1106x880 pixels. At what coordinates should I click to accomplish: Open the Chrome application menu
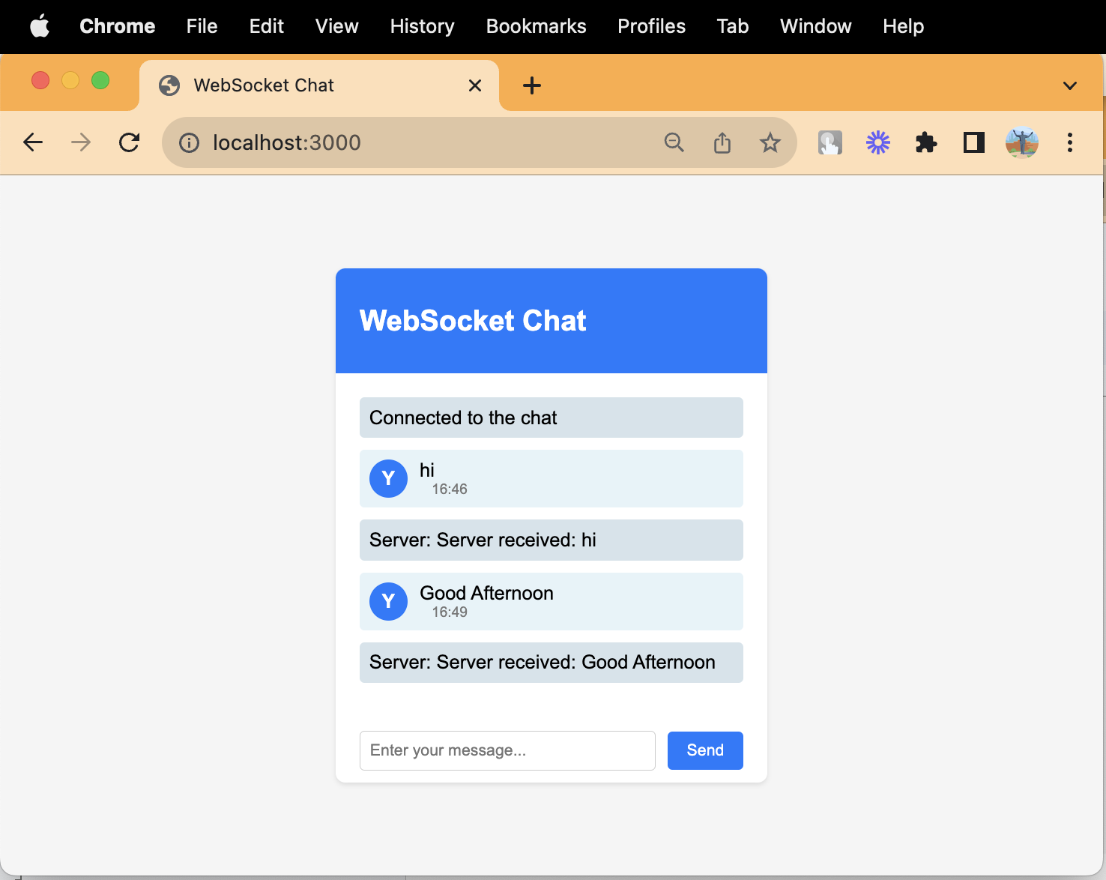118,26
